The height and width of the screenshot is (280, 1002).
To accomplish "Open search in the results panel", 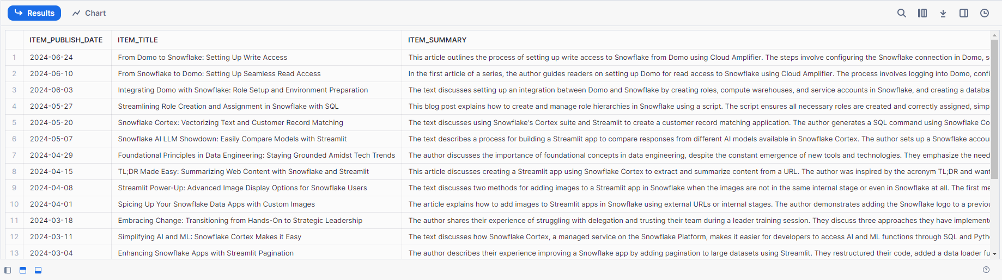I will click(902, 13).
